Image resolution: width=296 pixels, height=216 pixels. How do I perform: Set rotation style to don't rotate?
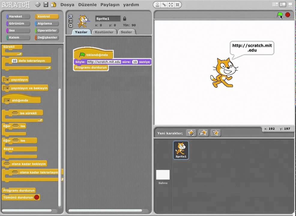(x=71, y=25)
